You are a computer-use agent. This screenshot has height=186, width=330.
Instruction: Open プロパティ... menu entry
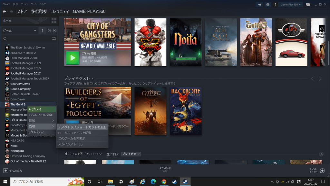pyautogui.click(x=42, y=132)
